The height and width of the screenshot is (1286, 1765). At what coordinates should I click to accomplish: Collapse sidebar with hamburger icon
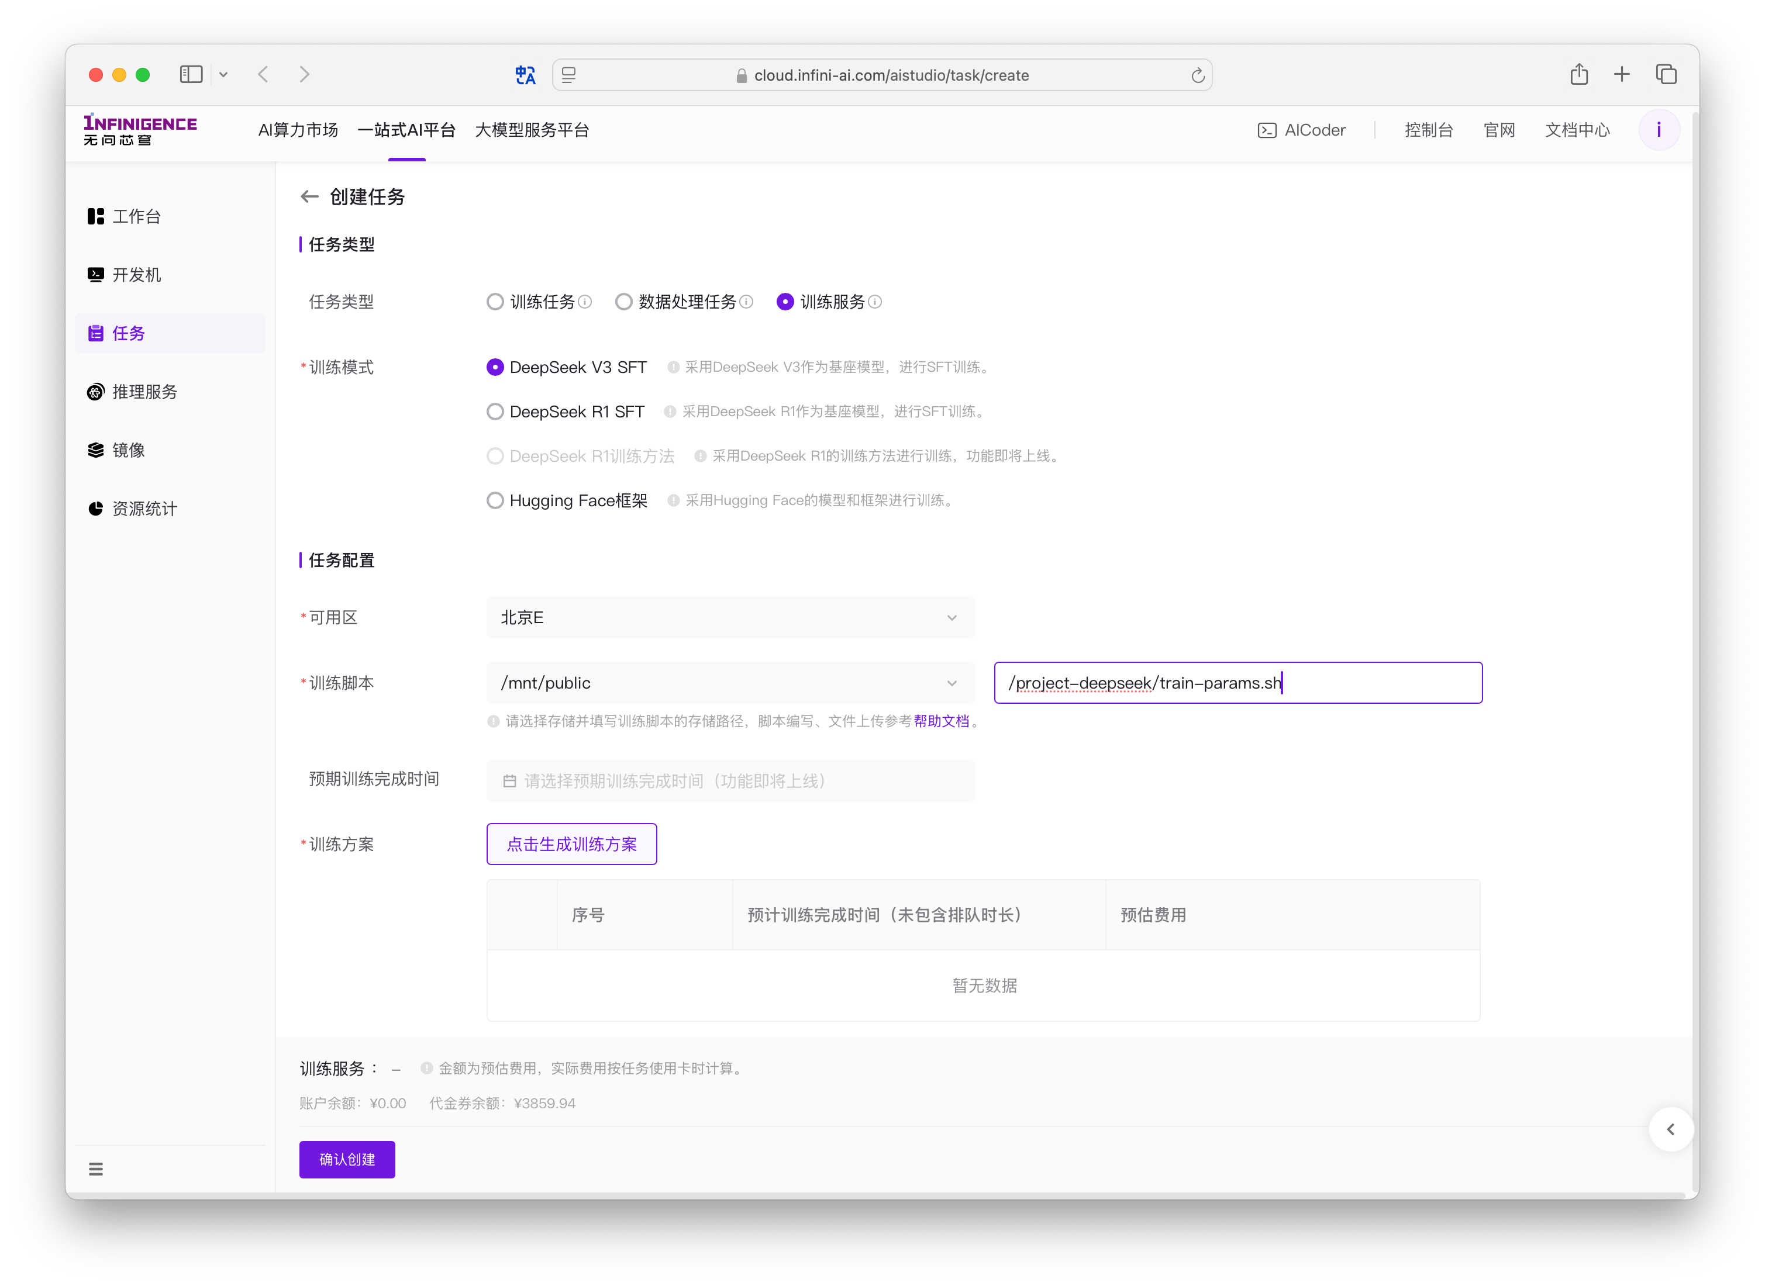[x=96, y=1169]
